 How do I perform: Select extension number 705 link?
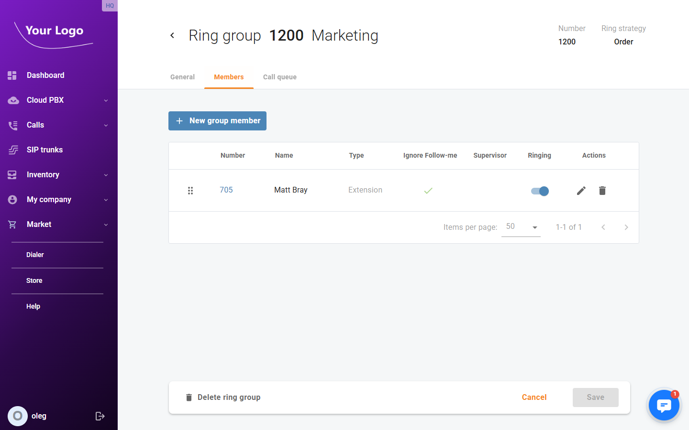coord(226,190)
